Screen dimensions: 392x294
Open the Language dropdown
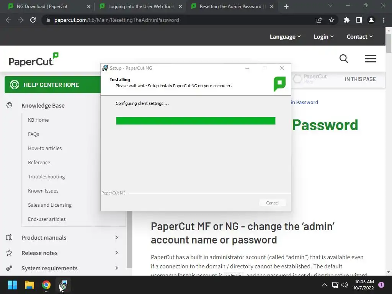coord(285,36)
